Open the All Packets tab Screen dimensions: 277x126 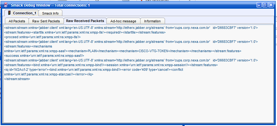[17, 21]
